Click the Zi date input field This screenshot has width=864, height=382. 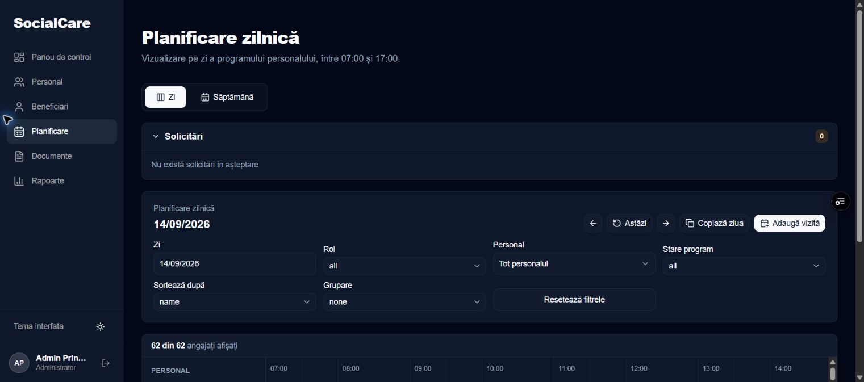[x=235, y=264]
